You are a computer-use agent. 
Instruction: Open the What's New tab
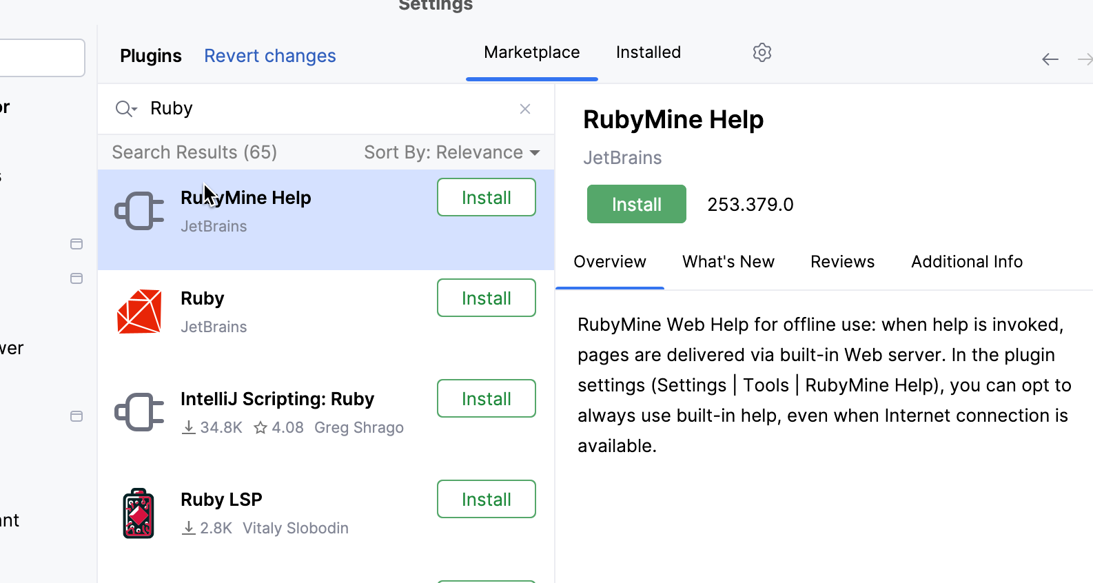[x=728, y=262]
